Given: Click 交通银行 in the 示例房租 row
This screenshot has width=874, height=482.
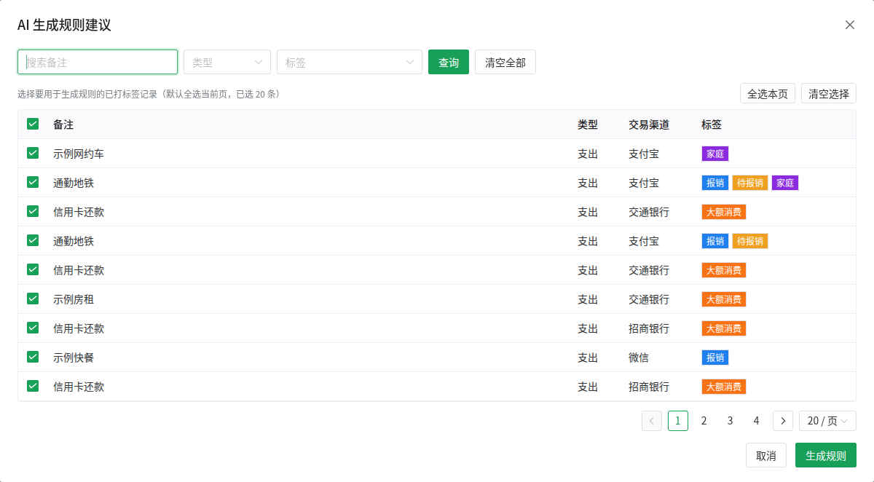Looking at the screenshot, I should [649, 299].
